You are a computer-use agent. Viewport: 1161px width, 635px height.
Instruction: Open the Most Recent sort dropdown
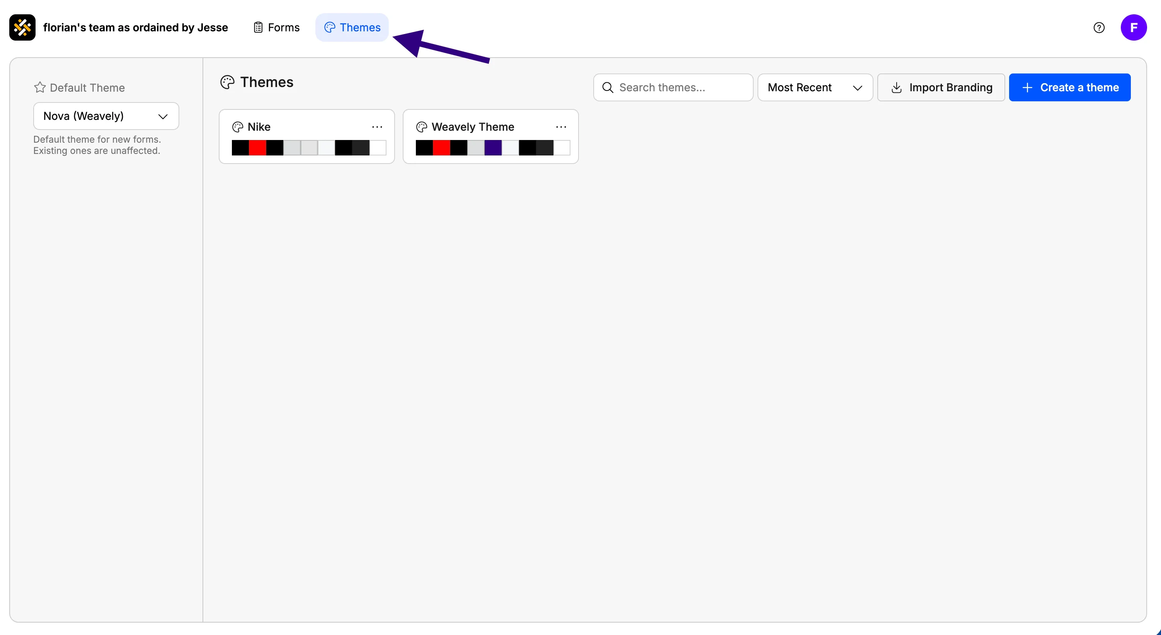click(815, 87)
